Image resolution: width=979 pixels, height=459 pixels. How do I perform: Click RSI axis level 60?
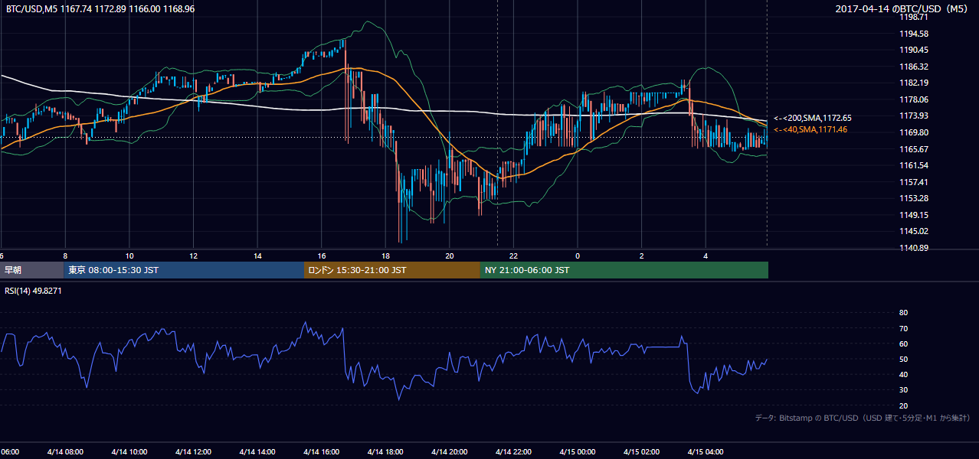click(x=903, y=343)
